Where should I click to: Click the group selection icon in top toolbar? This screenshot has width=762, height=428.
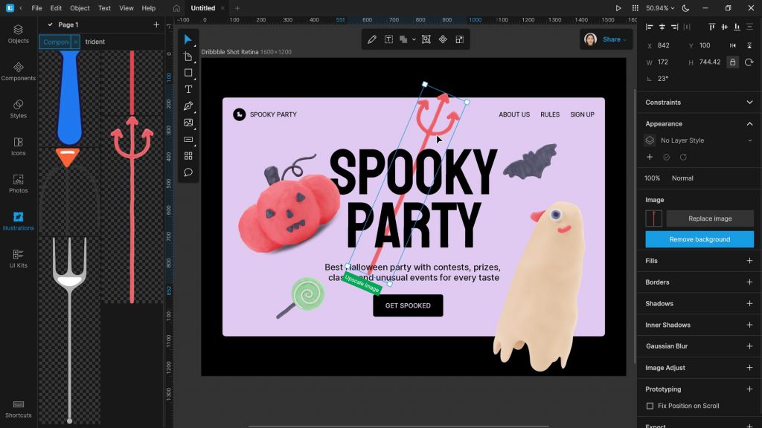pos(426,39)
